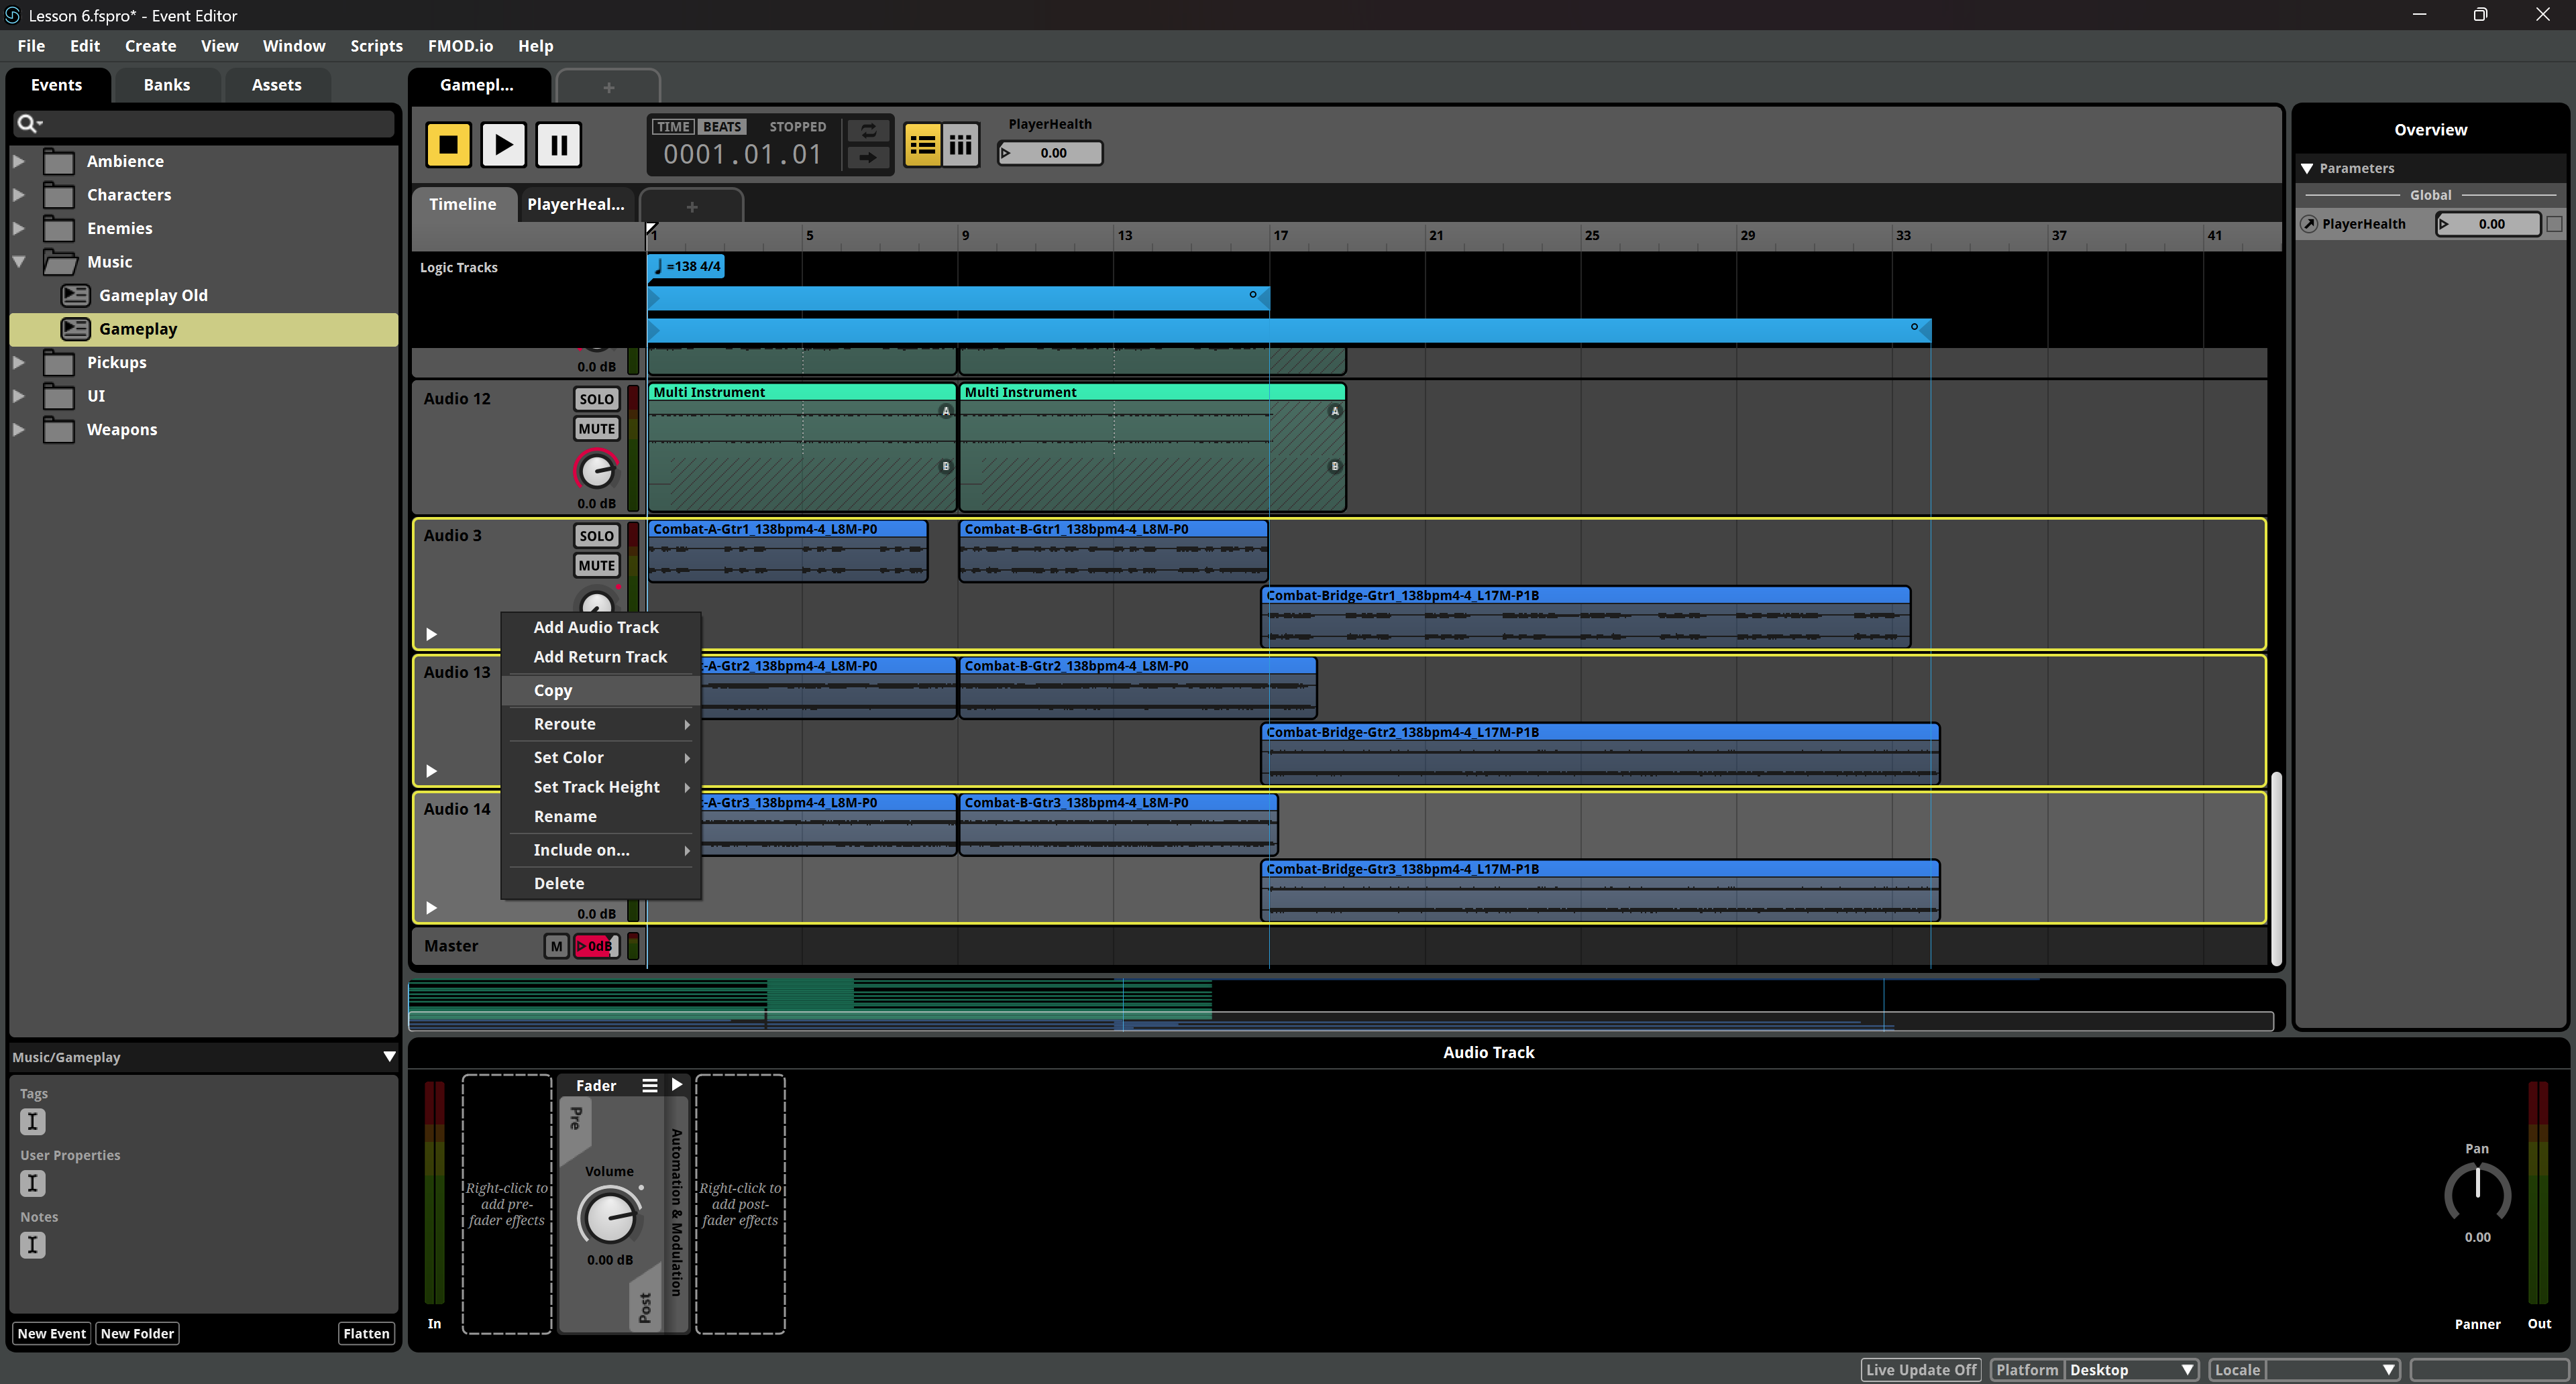Click the Weapons folder icon
Screen dimensions: 2576x1384
point(59,430)
